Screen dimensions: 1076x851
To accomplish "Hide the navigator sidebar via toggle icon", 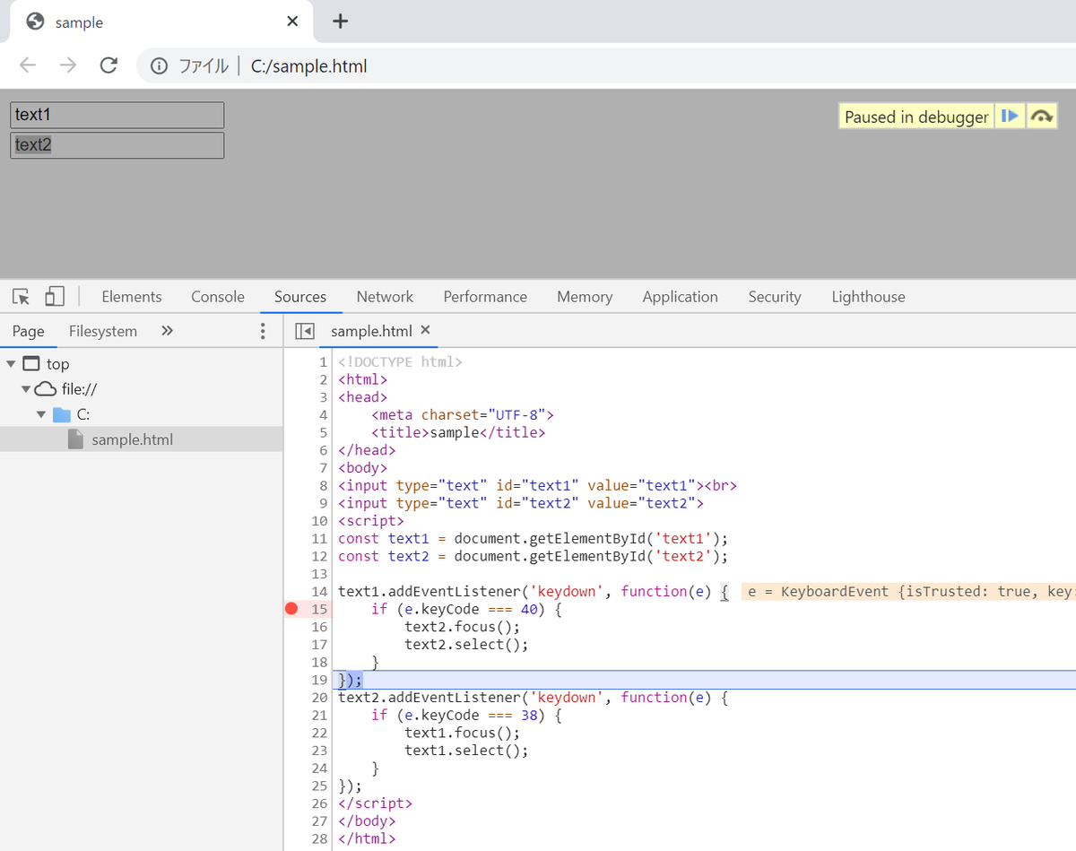I will pos(305,331).
